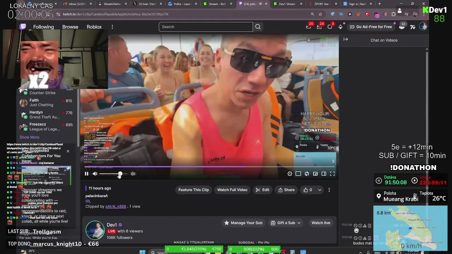Open the Browse tab

coord(70,27)
